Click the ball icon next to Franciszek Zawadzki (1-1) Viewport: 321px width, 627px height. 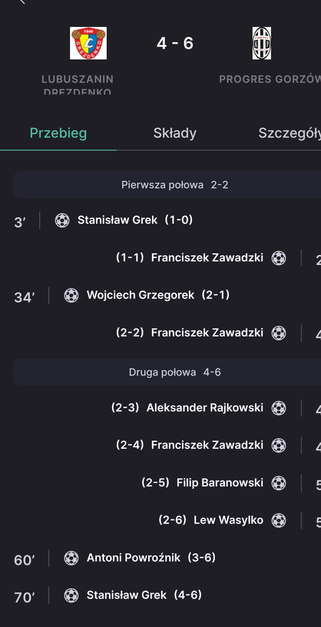pos(279,258)
